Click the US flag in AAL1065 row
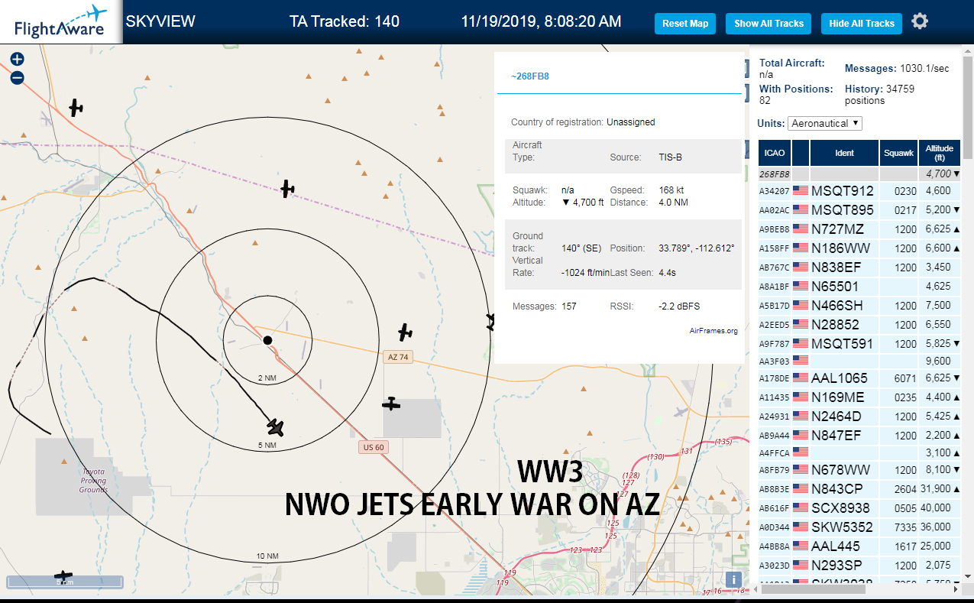The height and width of the screenshot is (603, 974). [801, 378]
